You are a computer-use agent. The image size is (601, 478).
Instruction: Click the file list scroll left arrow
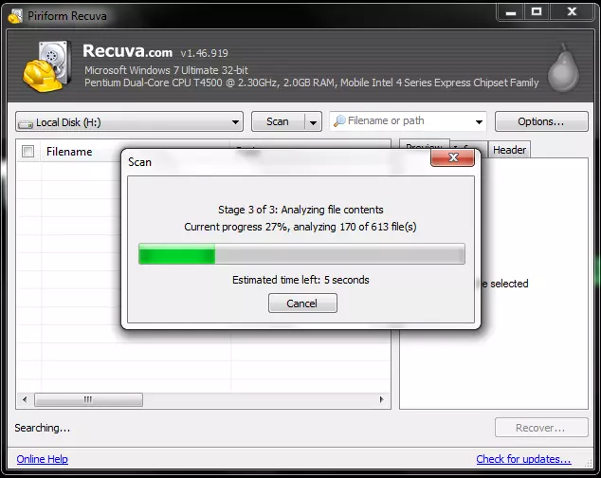click(x=25, y=399)
